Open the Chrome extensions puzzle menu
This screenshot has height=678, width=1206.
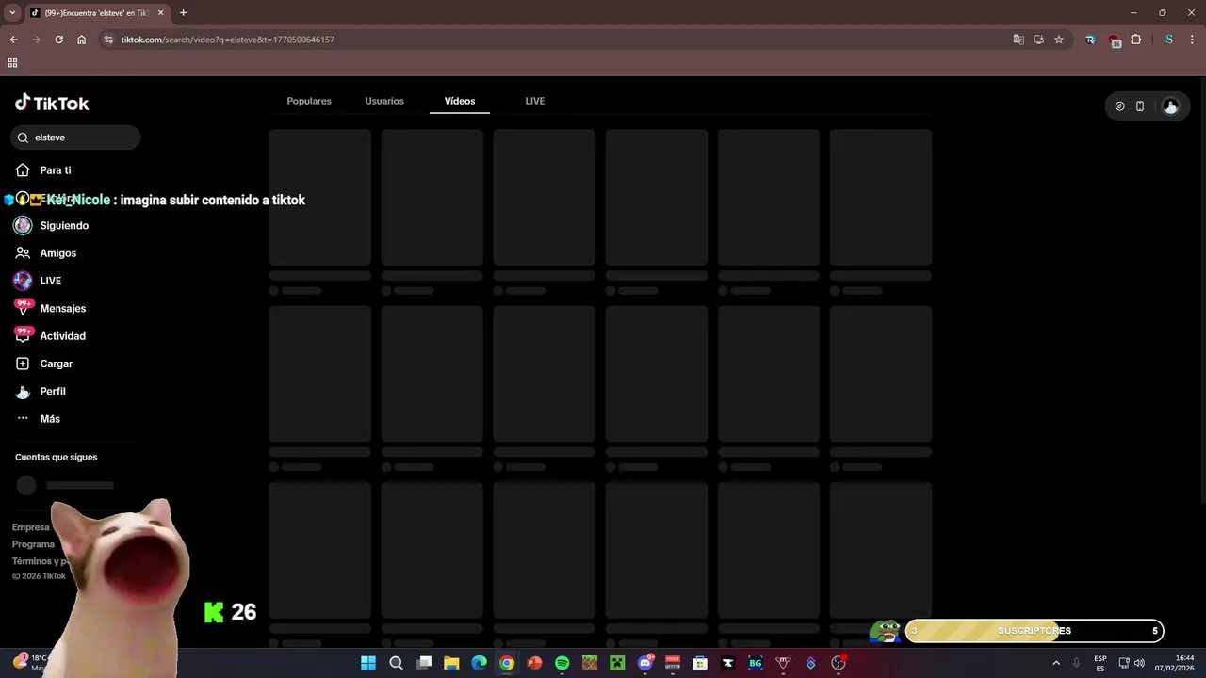click(x=1135, y=40)
